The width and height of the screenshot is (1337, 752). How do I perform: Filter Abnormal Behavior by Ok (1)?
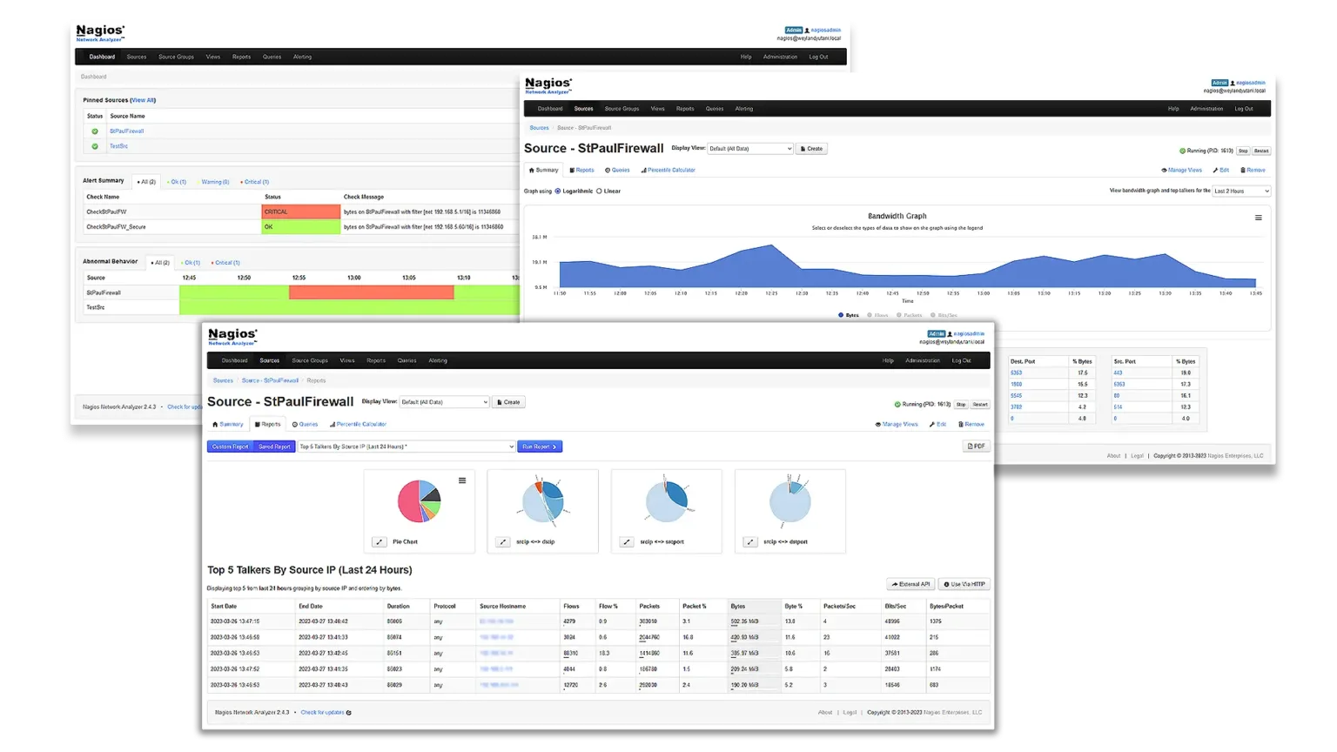coord(191,262)
